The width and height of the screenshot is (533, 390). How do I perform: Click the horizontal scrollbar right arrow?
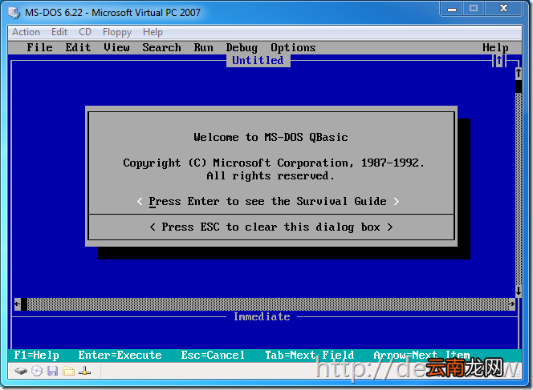click(x=512, y=304)
